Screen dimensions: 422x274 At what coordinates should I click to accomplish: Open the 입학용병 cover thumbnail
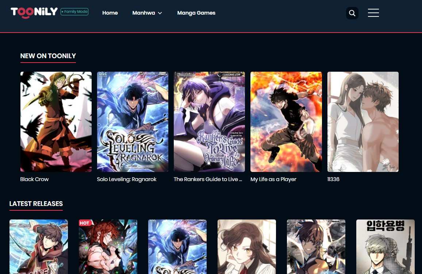(x=385, y=247)
